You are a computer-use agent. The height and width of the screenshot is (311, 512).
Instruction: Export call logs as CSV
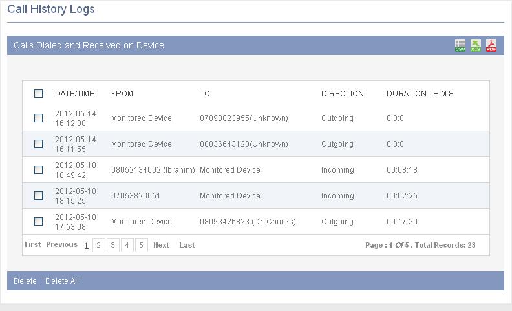pyautogui.click(x=460, y=45)
